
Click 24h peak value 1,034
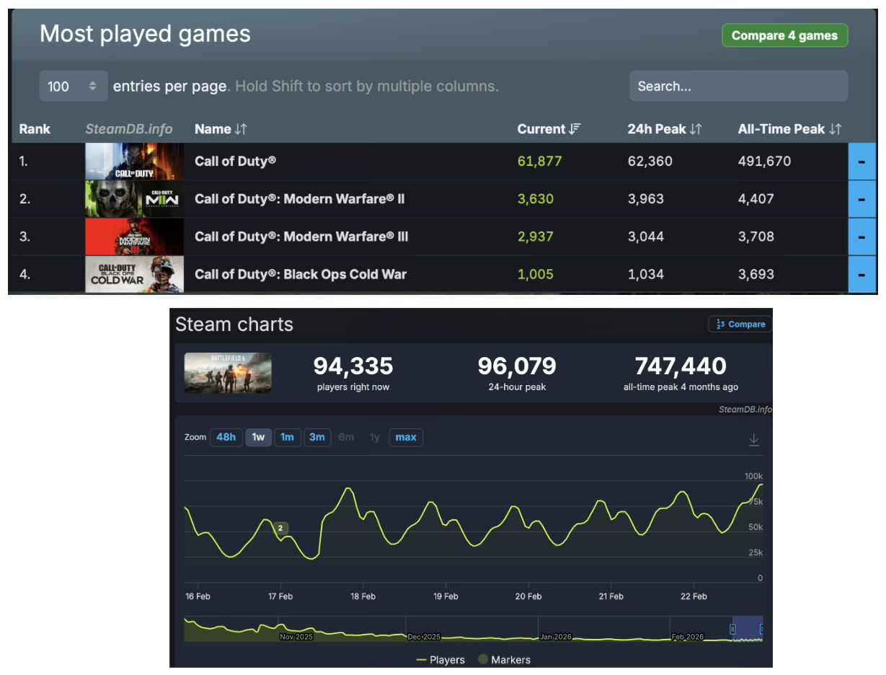click(645, 274)
